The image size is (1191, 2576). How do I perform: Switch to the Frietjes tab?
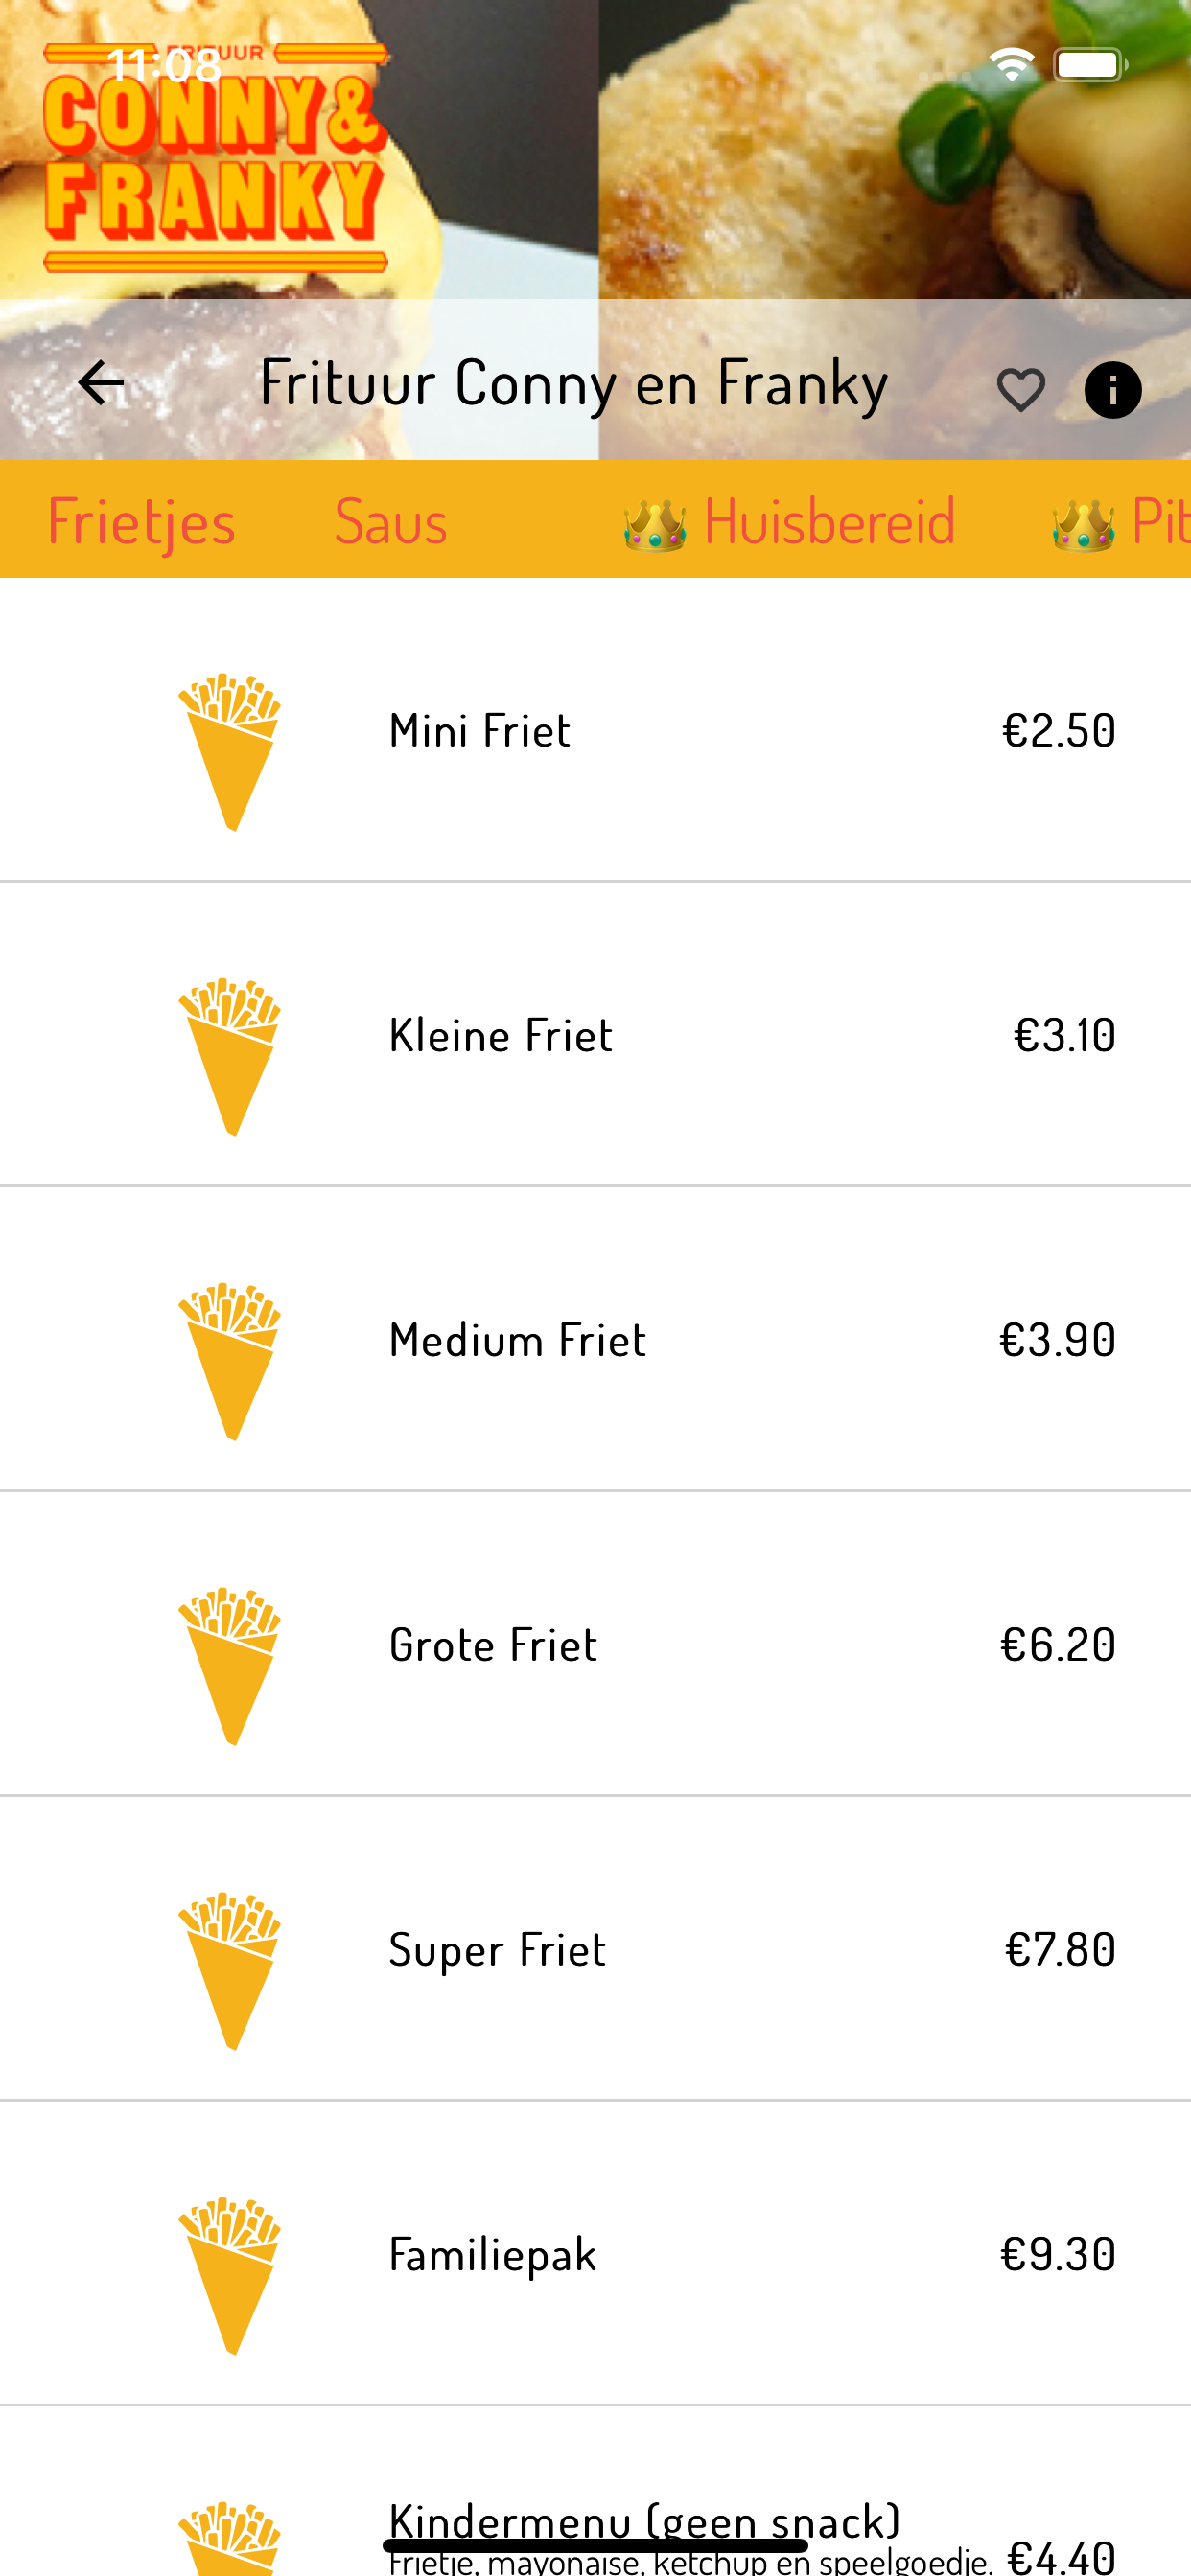point(141,521)
